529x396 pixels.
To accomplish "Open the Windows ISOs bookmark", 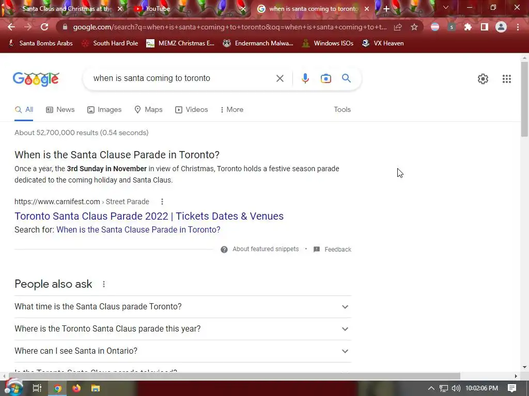I will (328, 43).
